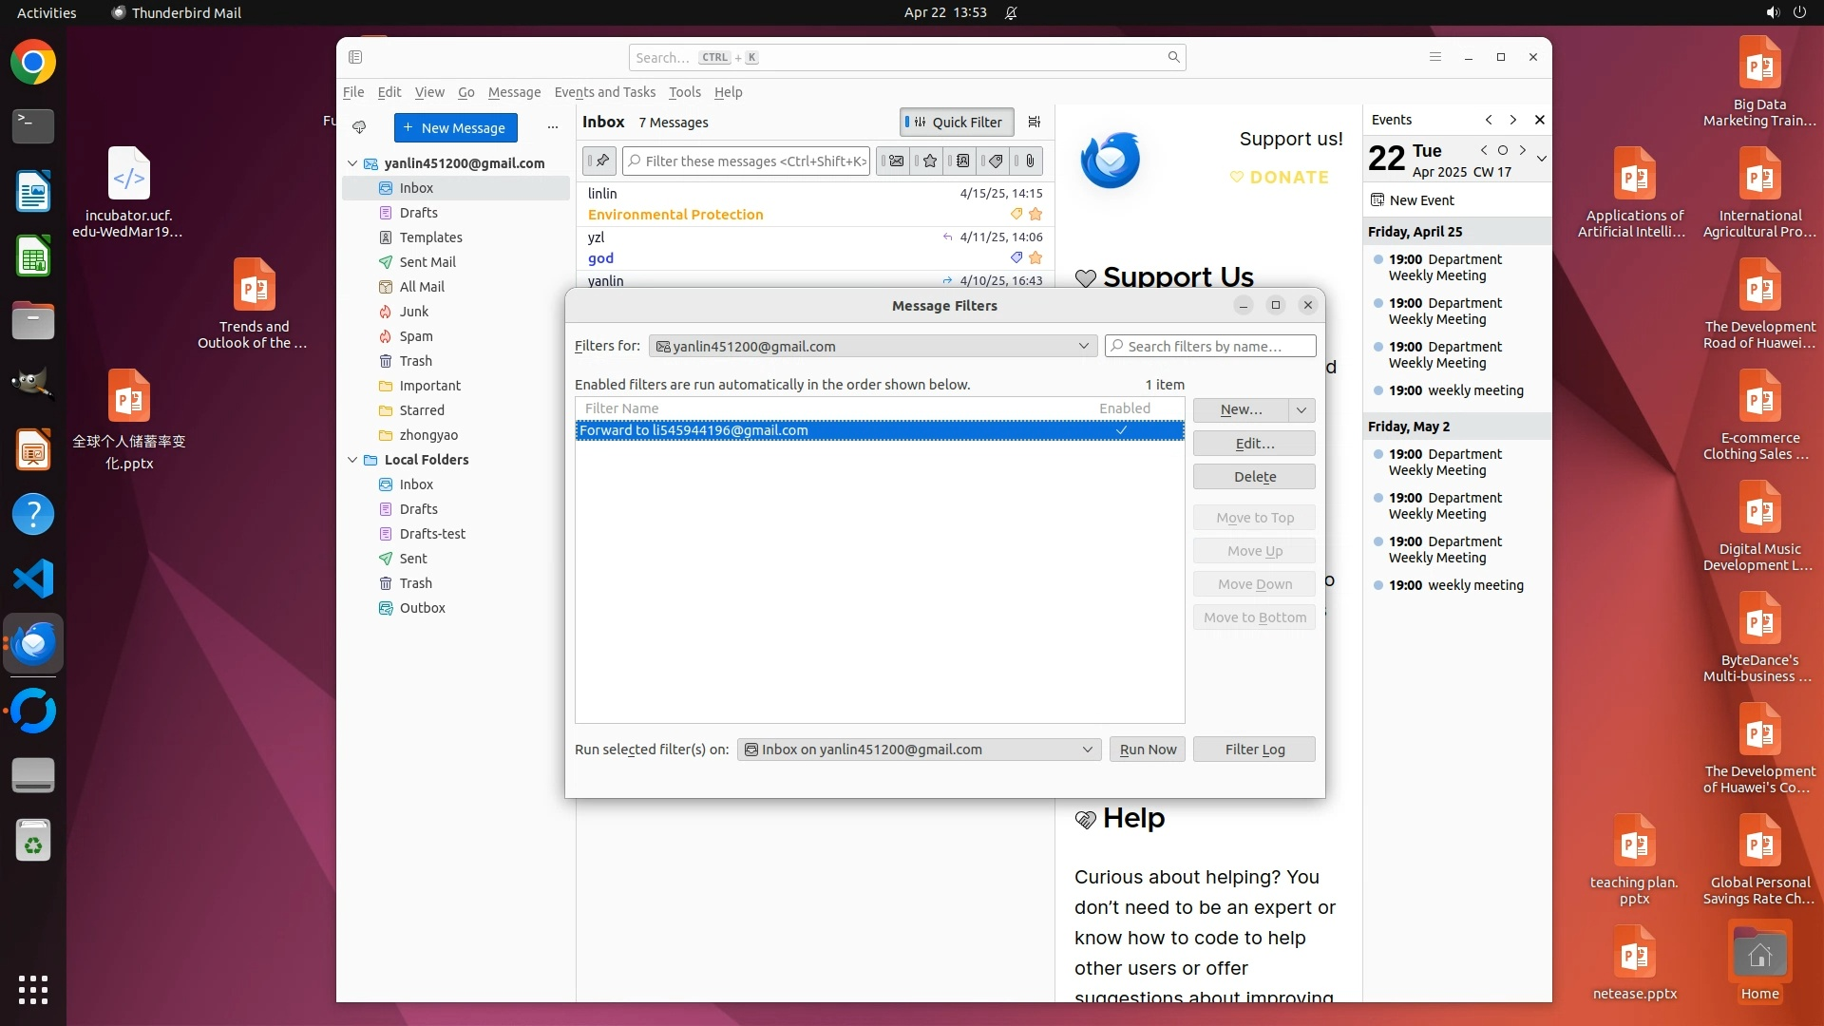Image resolution: width=1824 pixels, height=1026 pixels.
Task: Unstar the Environmental Protection message
Action: pos(1035,215)
